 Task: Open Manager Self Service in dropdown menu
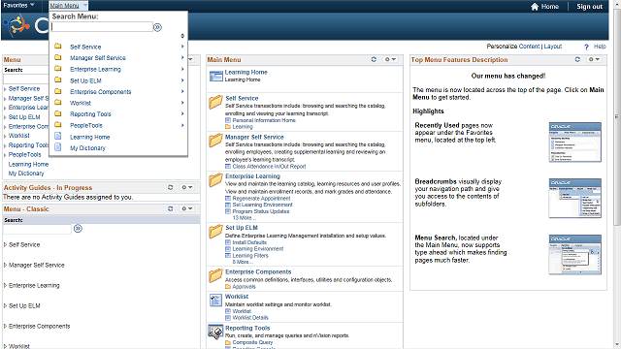point(98,58)
